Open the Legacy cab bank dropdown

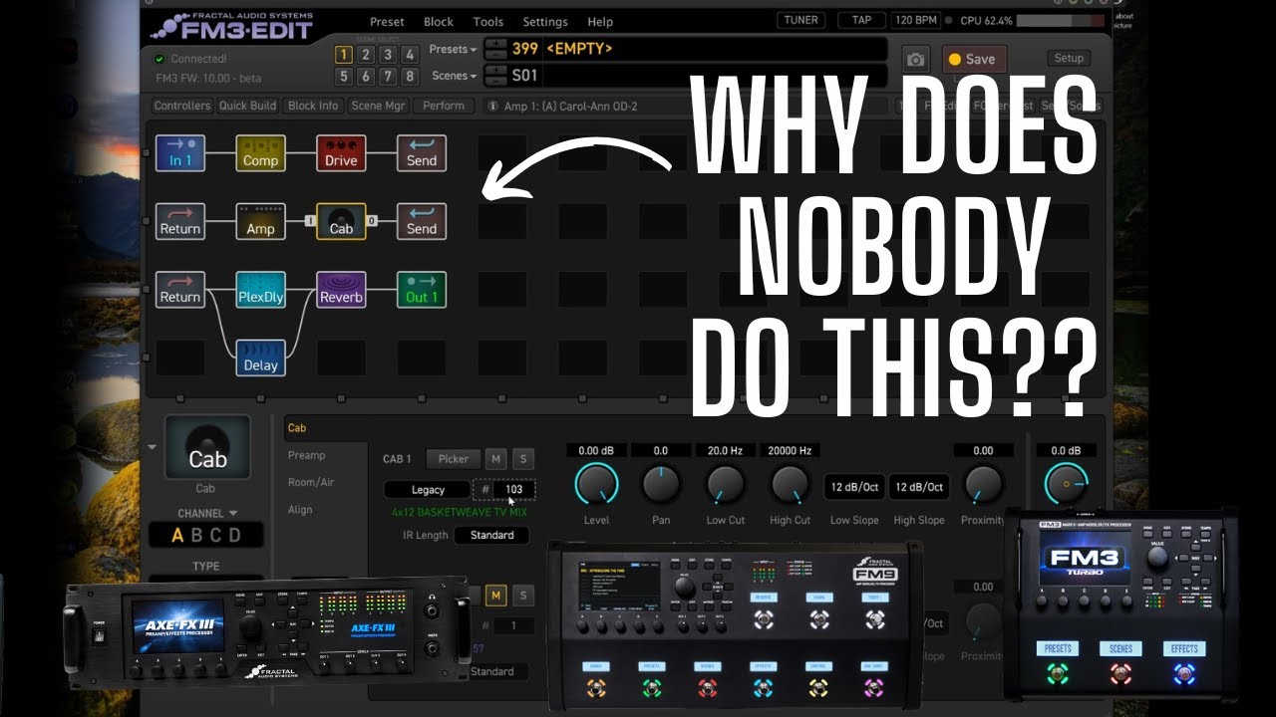pos(428,490)
